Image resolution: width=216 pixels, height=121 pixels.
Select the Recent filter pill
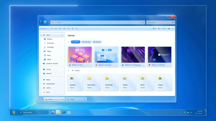76,42
